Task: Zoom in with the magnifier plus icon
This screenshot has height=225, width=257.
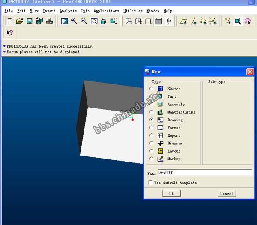Action: [x=74, y=21]
